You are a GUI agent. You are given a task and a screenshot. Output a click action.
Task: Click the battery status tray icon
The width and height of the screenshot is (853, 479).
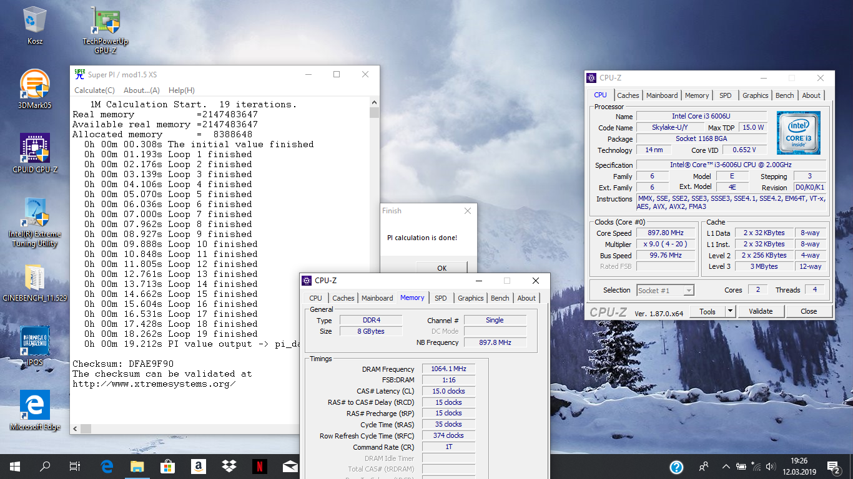(741, 466)
